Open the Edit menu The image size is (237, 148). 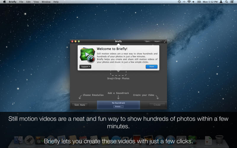point(28,2)
